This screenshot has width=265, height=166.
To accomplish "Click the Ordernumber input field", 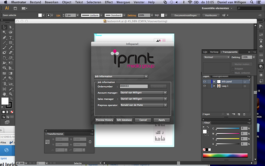I will coord(134,86).
